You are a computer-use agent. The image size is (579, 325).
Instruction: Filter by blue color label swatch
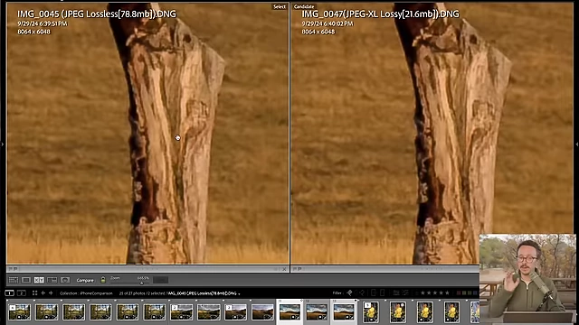474,293
